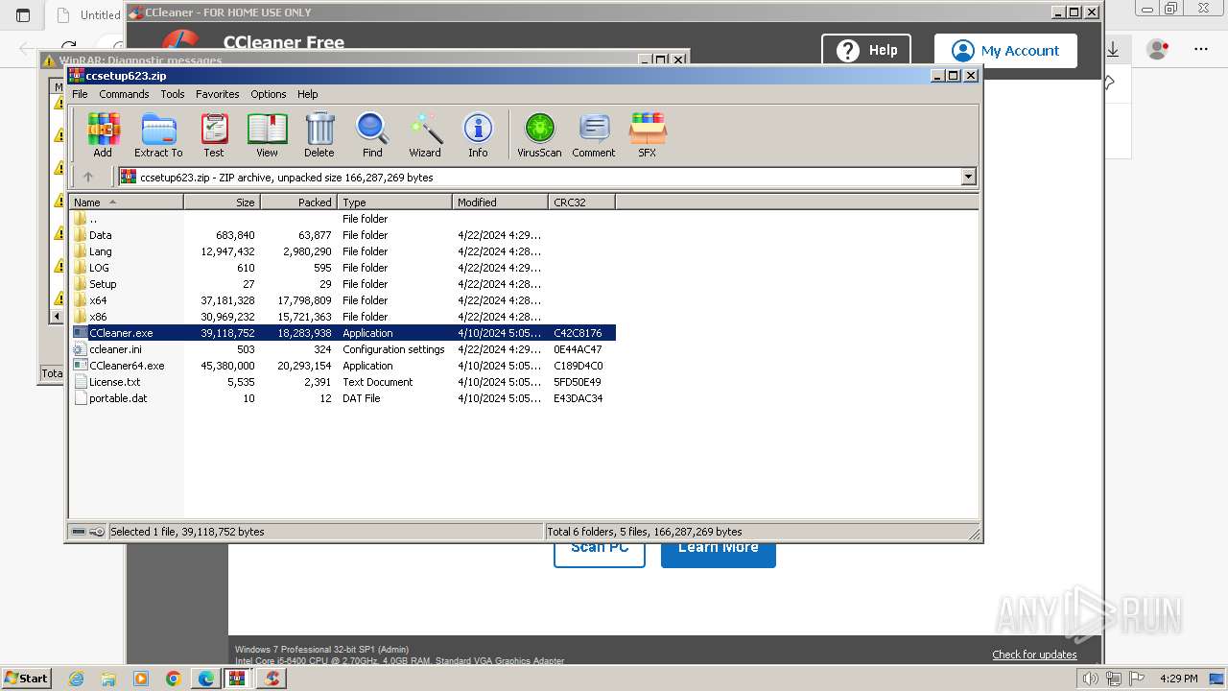The width and height of the screenshot is (1228, 691).
Task: Click the SFX toolbar icon
Action: click(x=648, y=135)
